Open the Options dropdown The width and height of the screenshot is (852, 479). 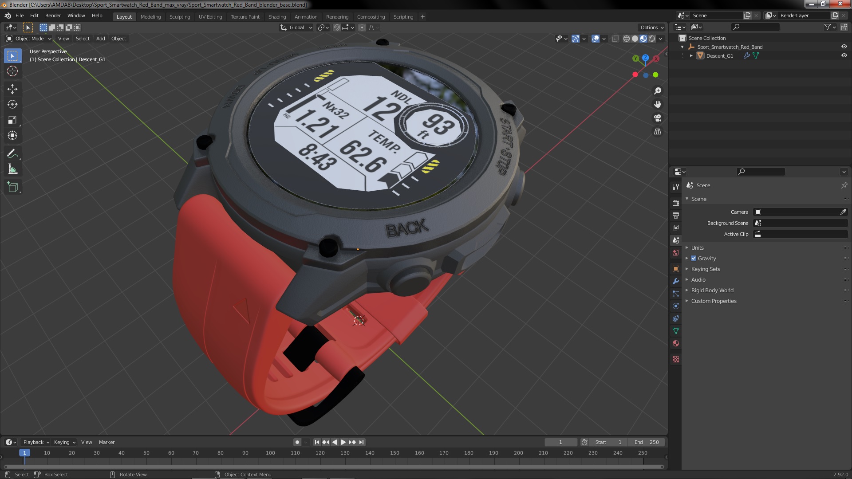pyautogui.click(x=652, y=27)
